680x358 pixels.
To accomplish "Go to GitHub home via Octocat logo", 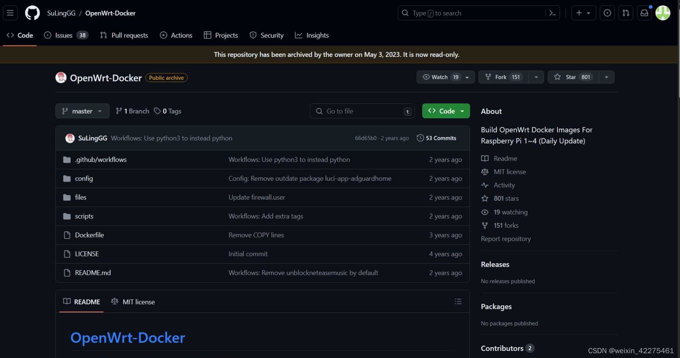I will [32, 13].
